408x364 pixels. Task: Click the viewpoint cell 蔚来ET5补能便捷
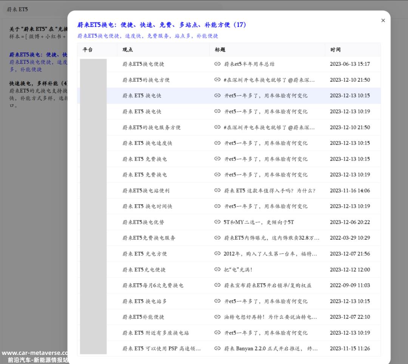pos(143,317)
